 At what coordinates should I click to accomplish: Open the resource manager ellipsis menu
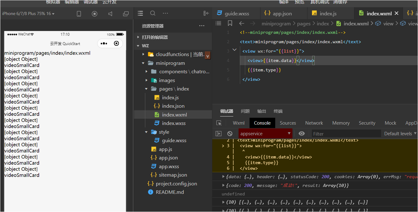(202, 26)
